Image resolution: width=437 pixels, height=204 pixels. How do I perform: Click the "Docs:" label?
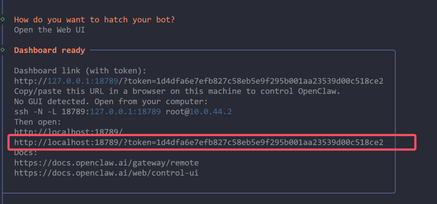click(24, 152)
